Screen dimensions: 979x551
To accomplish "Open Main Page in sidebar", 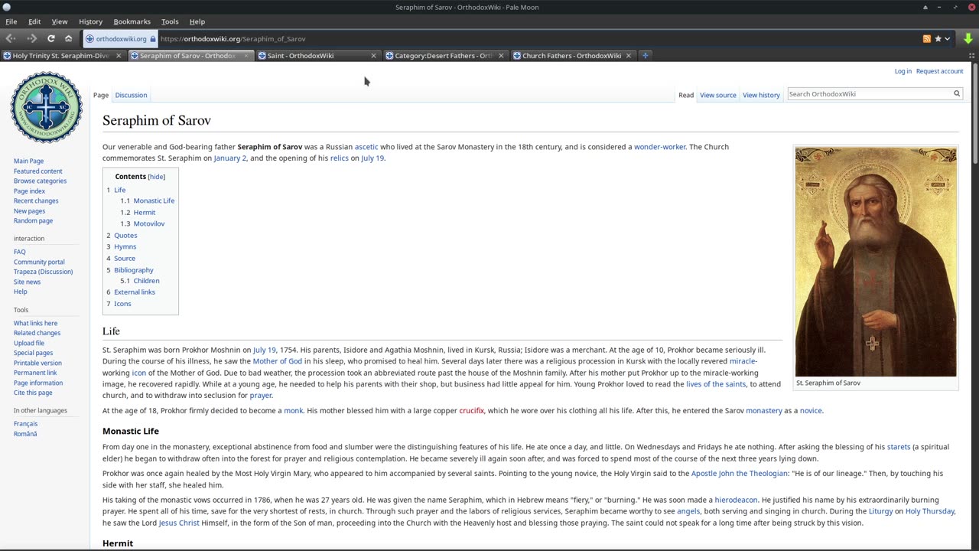I will point(28,161).
